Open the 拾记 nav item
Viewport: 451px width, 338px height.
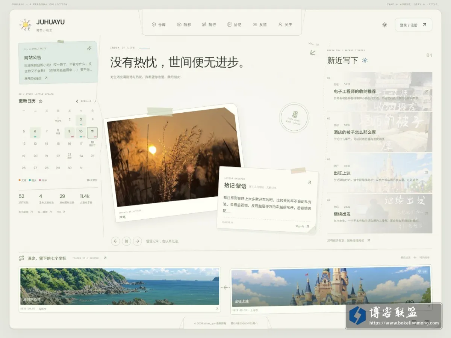click(x=234, y=25)
